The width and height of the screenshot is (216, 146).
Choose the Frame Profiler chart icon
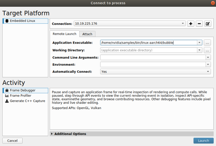[7, 96]
